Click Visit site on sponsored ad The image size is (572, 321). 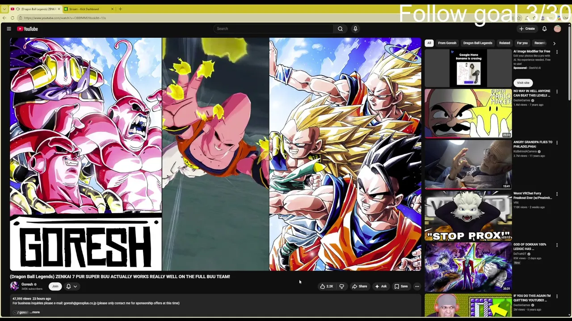point(523,82)
